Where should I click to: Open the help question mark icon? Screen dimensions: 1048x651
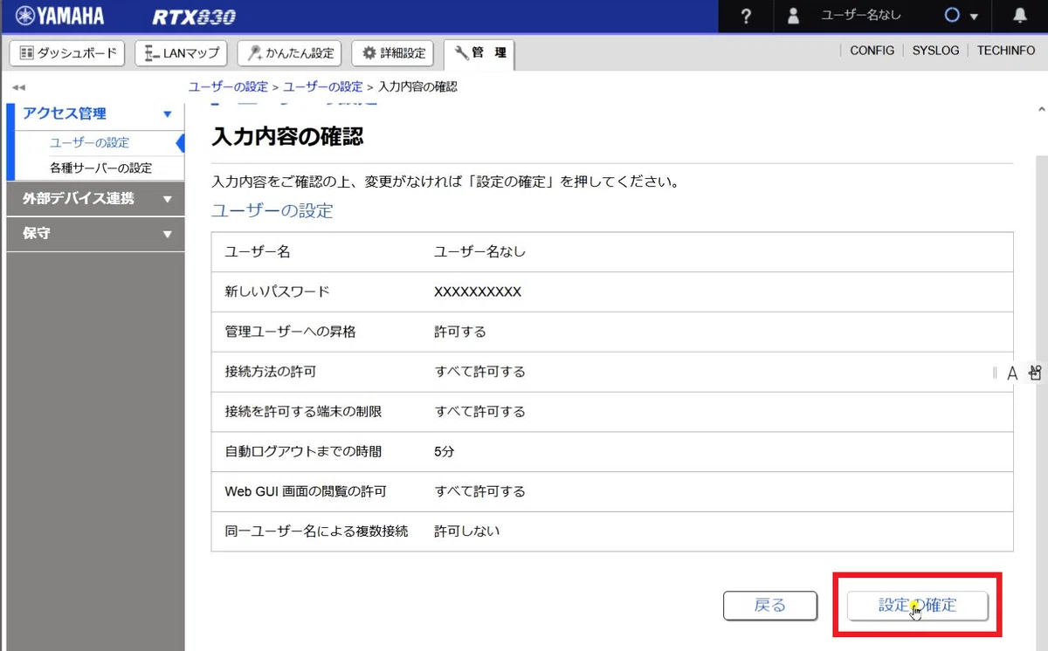point(746,17)
